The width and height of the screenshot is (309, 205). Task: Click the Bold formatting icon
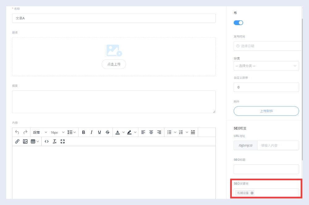[x=83, y=132]
